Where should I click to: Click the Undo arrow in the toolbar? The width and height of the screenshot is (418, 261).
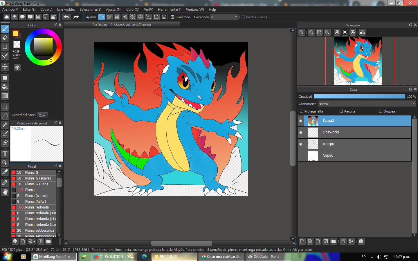[x=66, y=17]
